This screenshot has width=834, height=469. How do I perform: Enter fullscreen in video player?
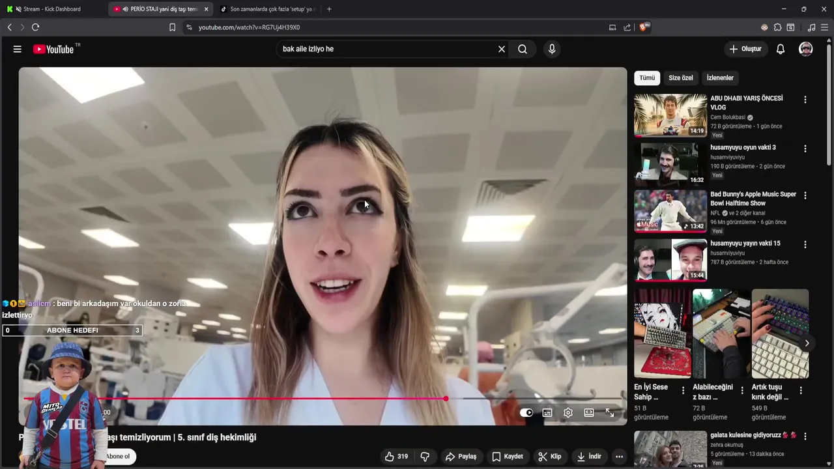point(610,412)
